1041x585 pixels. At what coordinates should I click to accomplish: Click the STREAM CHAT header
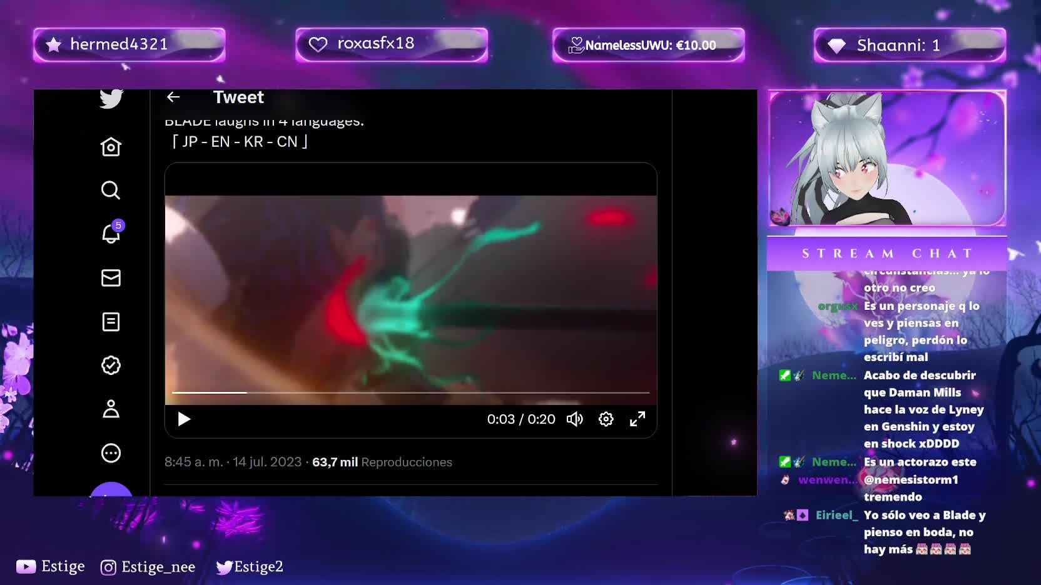point(887,253)
